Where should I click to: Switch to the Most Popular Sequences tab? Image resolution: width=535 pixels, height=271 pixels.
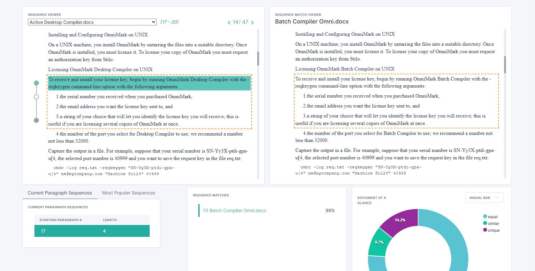tap(129, 193)
